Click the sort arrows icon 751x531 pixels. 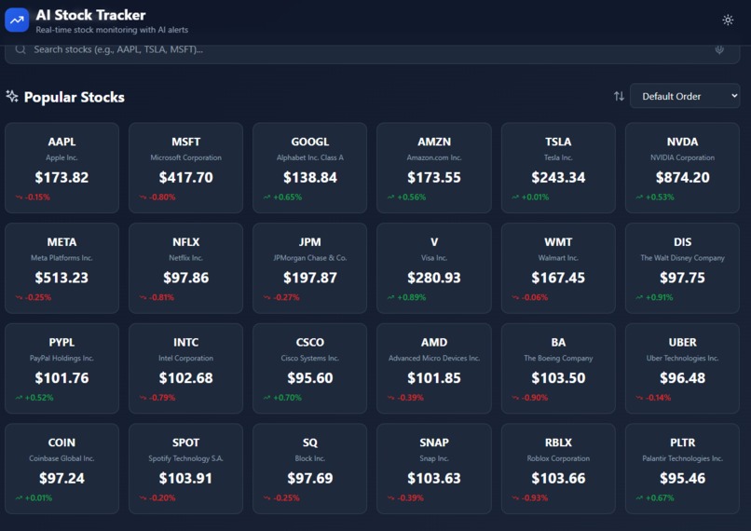(x=619, y=96)
